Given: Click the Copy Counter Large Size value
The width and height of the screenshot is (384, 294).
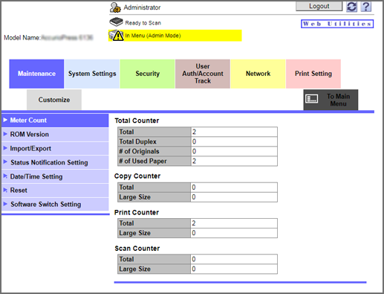Looking at the screenshot, I should pos(234,197).
